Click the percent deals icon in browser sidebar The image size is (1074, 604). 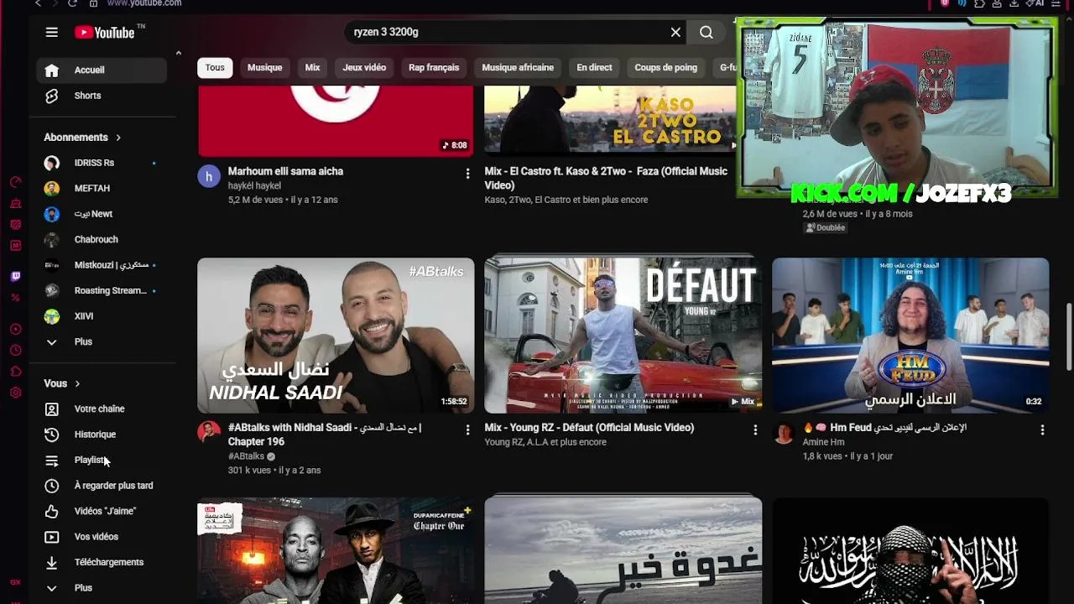(x=15, y=298)
